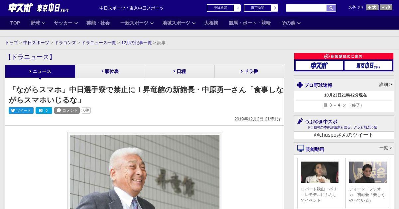Click the baseball icon beside プロ野球速報
Viewport: 399px width, 209px height.
click(300, 85)
